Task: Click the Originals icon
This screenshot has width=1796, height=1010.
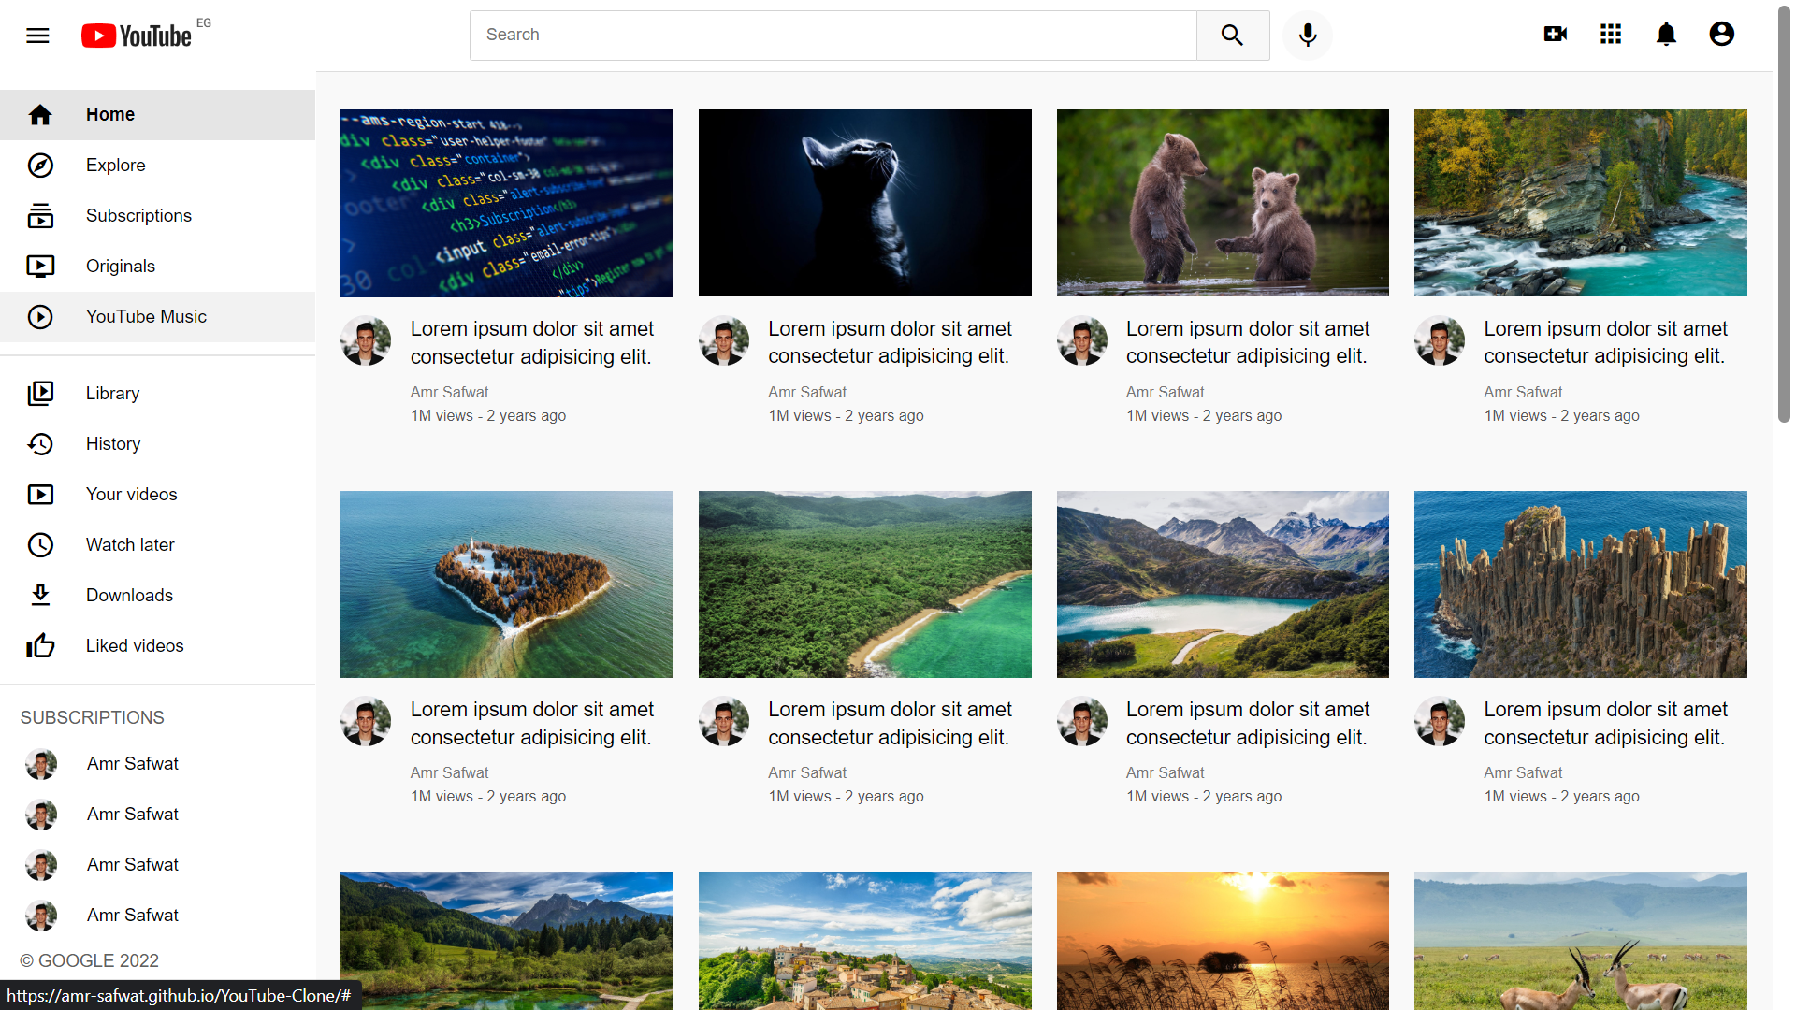Action: (40, 267)
